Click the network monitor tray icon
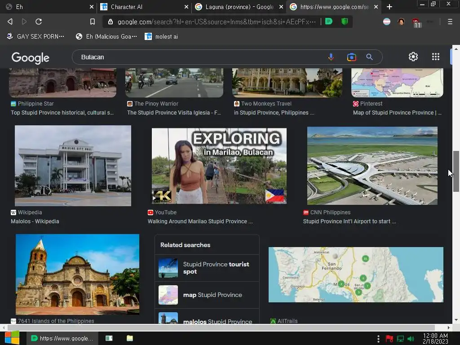Viewport: 460px width, 345px height. tap(400, 339)
